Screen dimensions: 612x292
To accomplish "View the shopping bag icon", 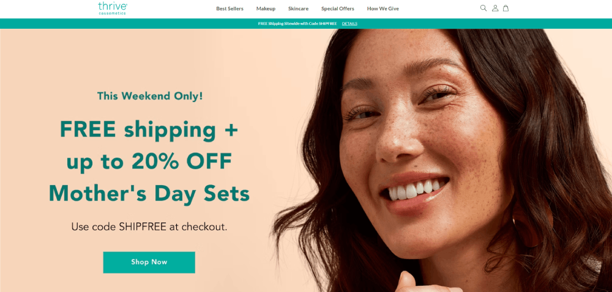I will [506, 8].
